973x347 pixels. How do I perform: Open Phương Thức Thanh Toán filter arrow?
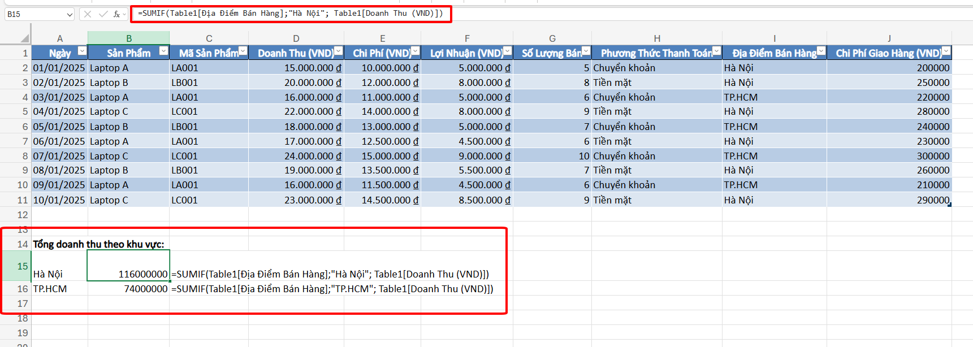point(716,51)
